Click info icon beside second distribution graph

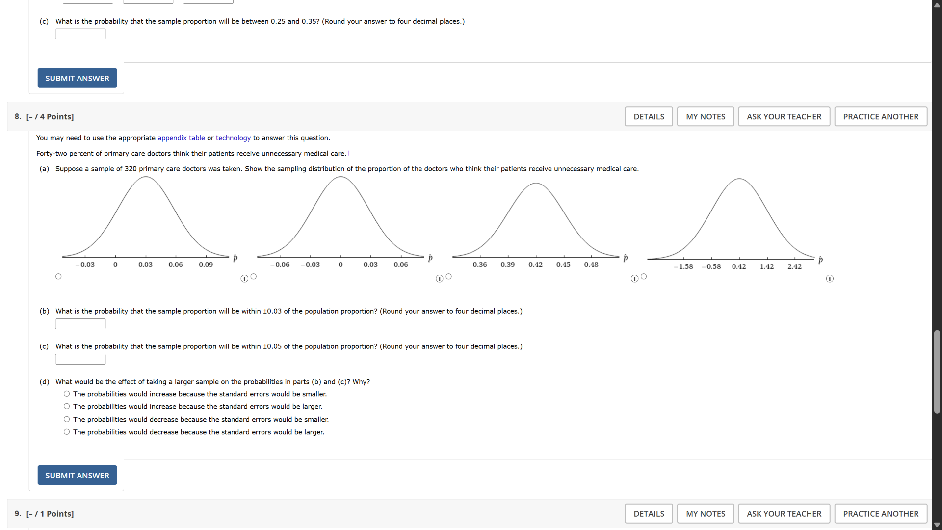pyautogui.click(x=440, y=279)
